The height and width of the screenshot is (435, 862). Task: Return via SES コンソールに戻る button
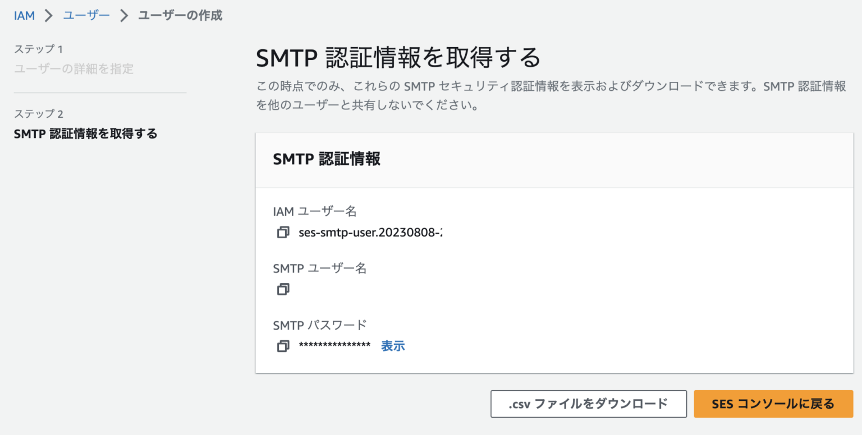click(773, 404)
